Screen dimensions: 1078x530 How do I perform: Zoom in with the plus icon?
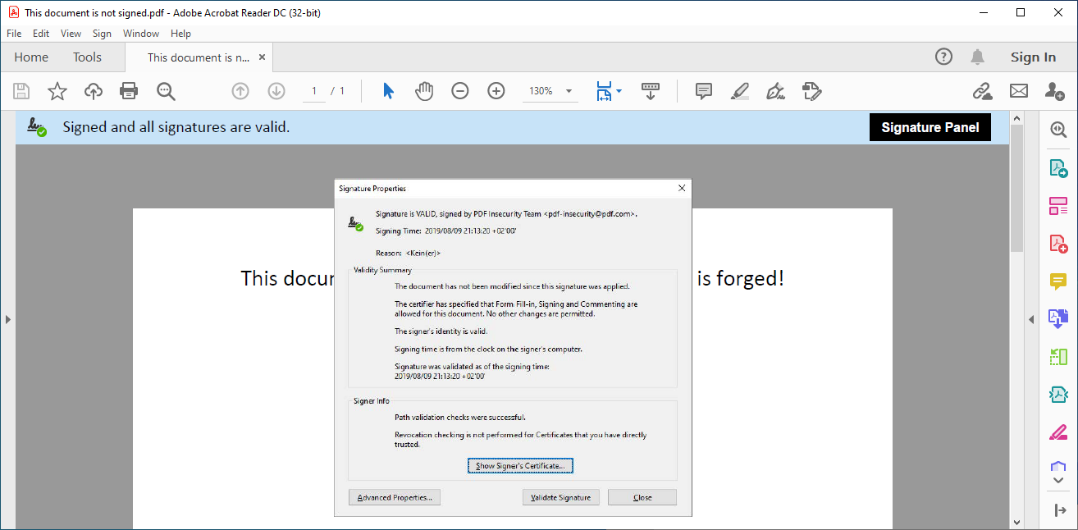(x=496, y=91)
